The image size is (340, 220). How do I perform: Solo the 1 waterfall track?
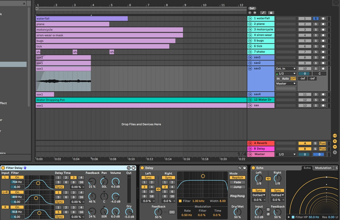point(316,18)
